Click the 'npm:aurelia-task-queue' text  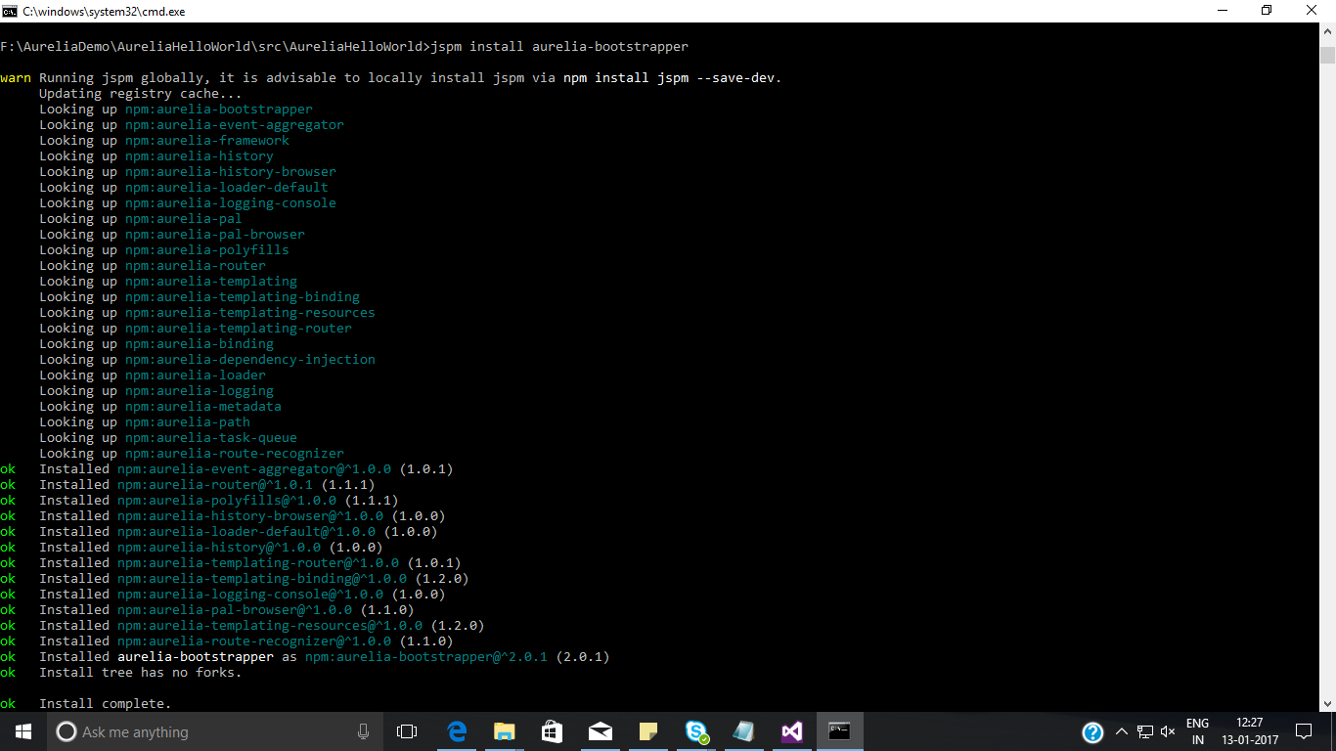coord(211,438)
